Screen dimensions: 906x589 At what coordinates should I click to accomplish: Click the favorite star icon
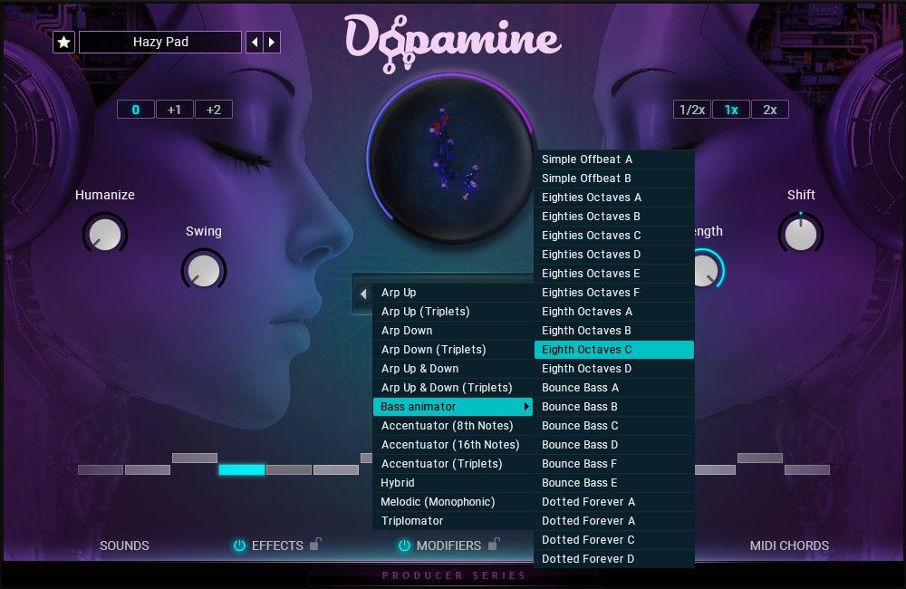[63, 42]
